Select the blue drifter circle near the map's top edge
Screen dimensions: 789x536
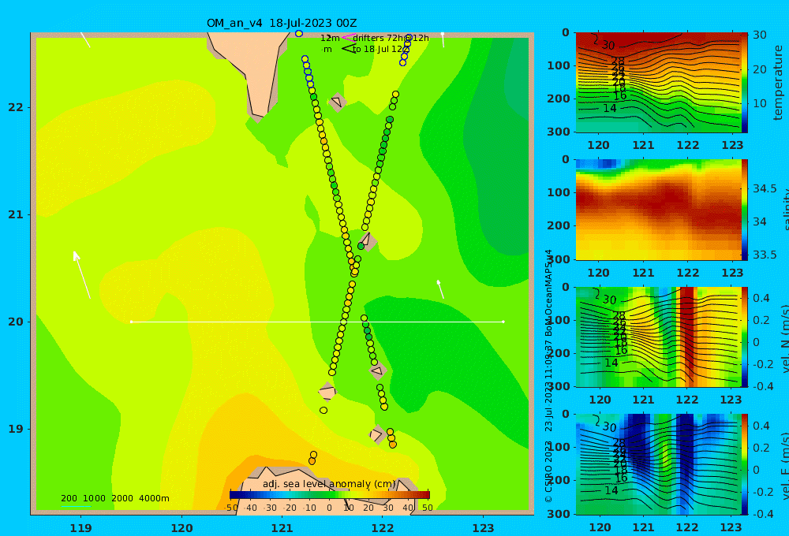pos(299,34)
